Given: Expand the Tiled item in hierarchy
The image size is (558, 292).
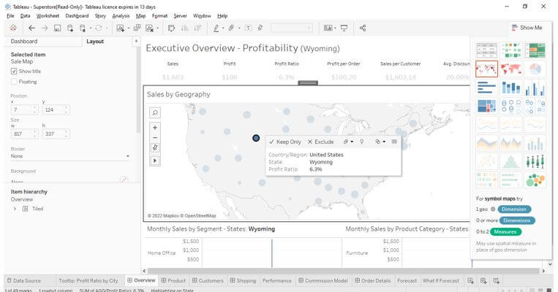Looking at the screenshot, I should [x=15, y=209].
